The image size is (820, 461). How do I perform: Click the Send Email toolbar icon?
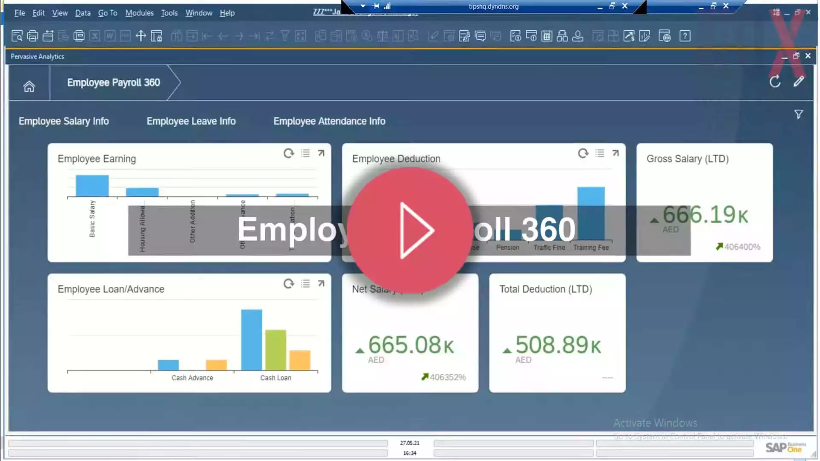pyautogui.click(x=48, y=36)
